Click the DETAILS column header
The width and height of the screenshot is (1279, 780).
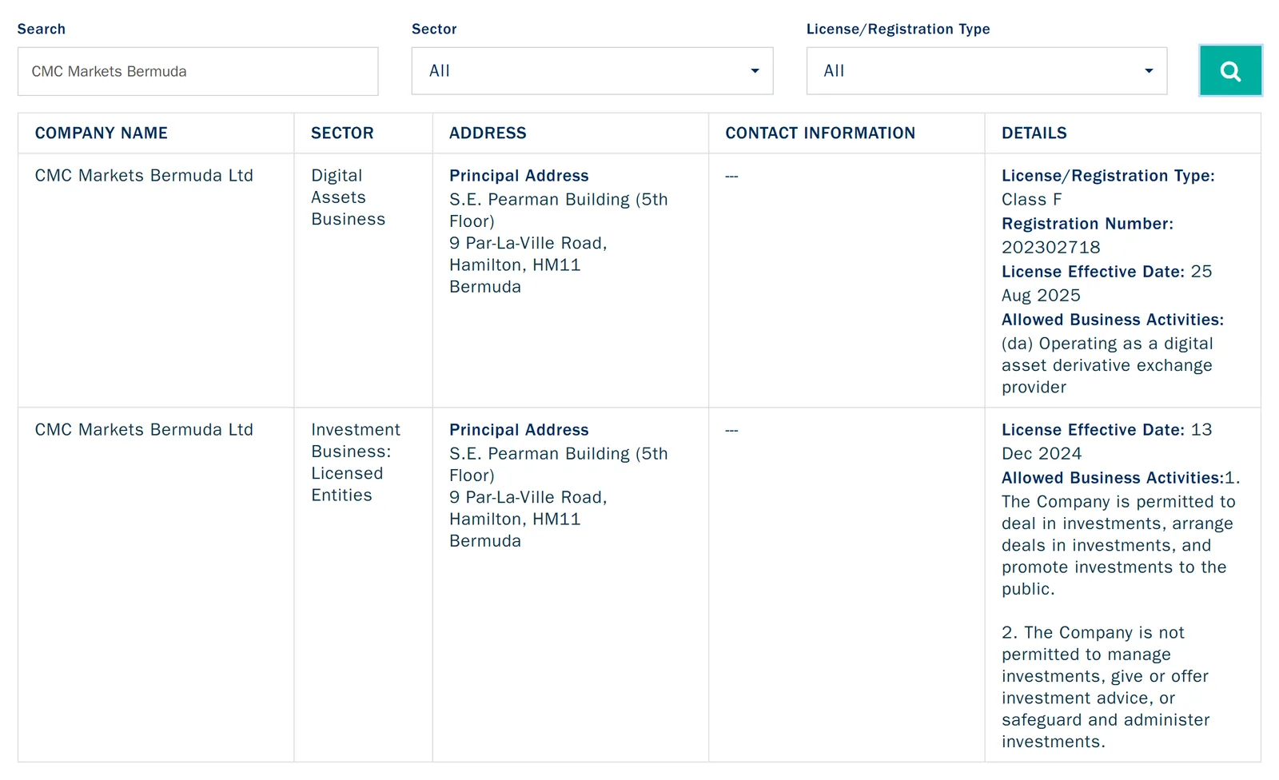point(1034,133)
